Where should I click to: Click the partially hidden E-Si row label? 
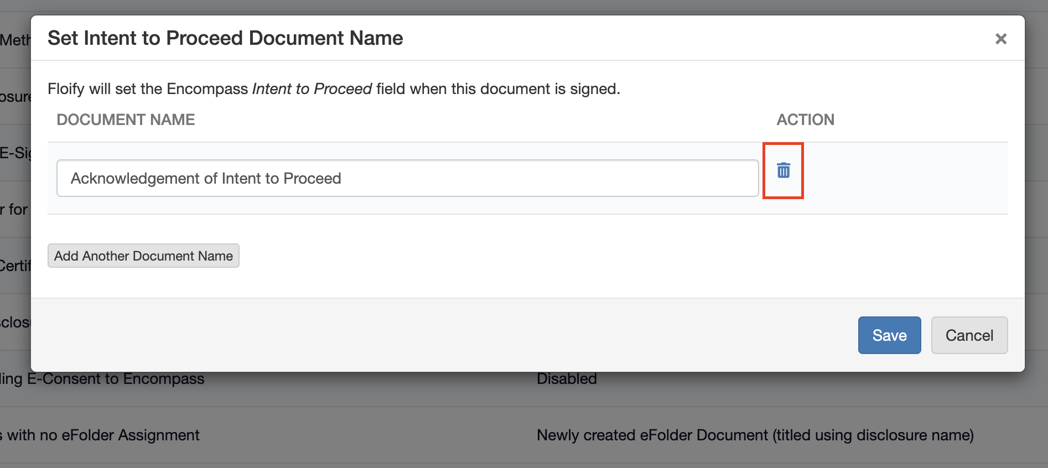(15, 153)
